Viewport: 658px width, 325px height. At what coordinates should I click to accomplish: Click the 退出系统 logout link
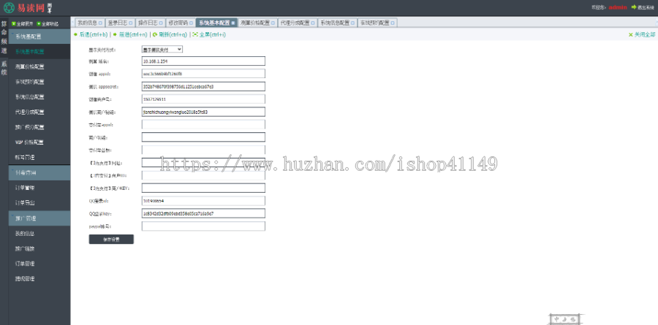(x=646, y=7)
